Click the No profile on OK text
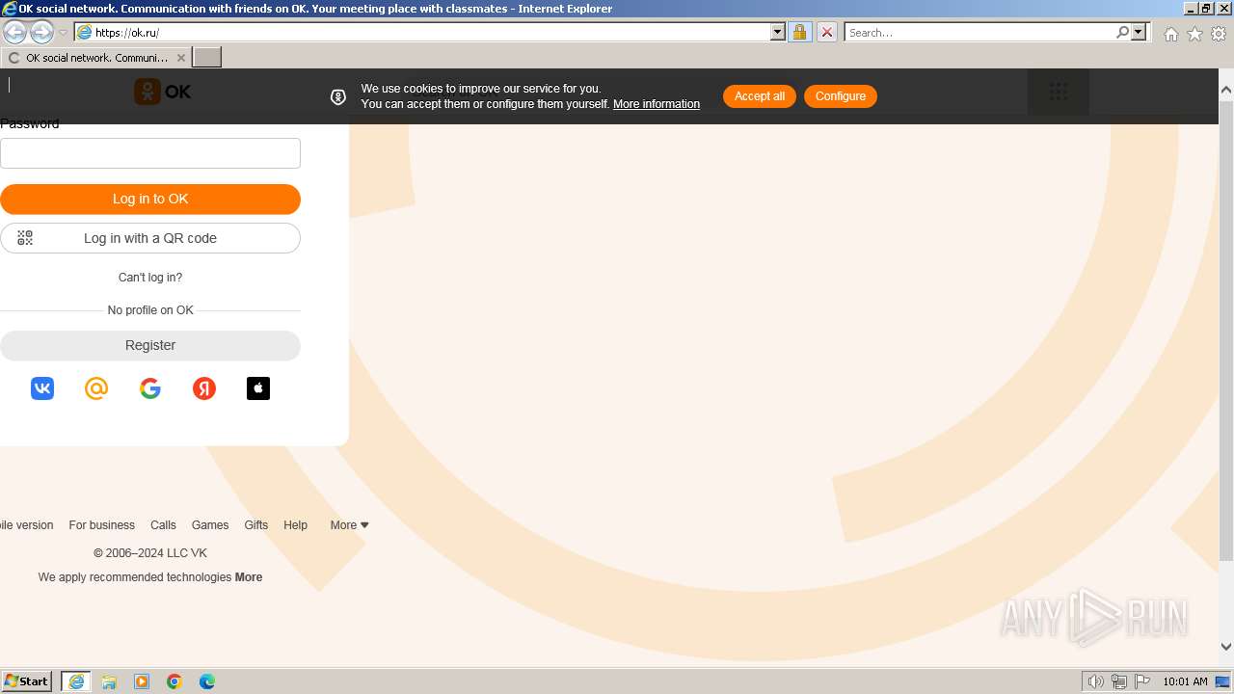The image size is (1234, 694). [150, 310]
